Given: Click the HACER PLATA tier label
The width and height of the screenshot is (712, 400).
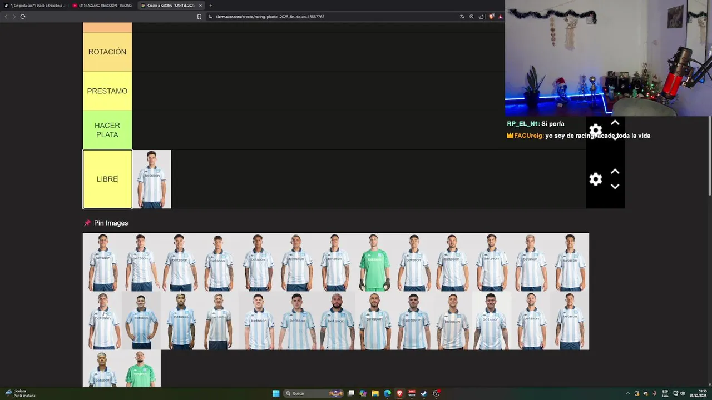Looking at the screenshot, I should click(x=107, y=130).
